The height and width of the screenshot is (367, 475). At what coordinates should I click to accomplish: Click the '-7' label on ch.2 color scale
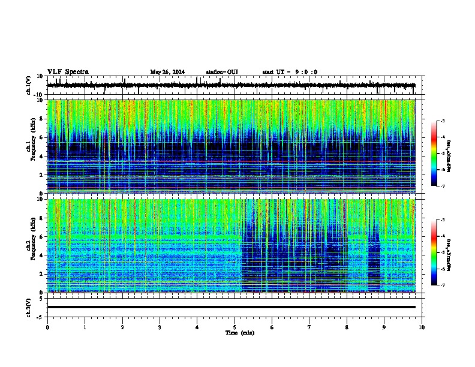click(x=443, y=285)
